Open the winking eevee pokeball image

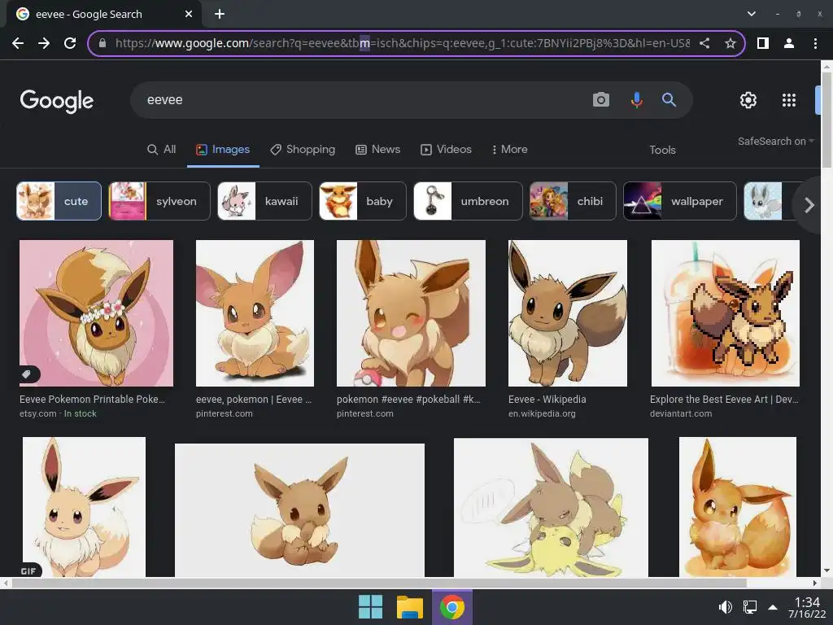[411, 313]
